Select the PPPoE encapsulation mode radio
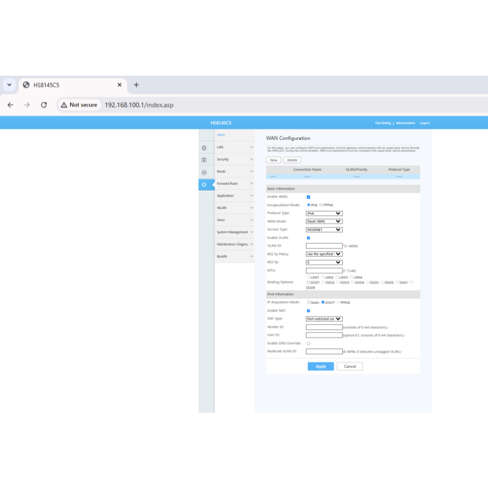Viewport: 488px width, 488px height. coord(321,205)
